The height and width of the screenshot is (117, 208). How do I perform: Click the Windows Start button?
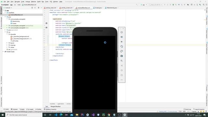tap(3, 115)
